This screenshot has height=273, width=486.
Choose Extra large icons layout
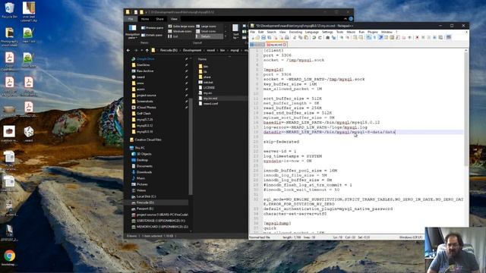(181, 27)
